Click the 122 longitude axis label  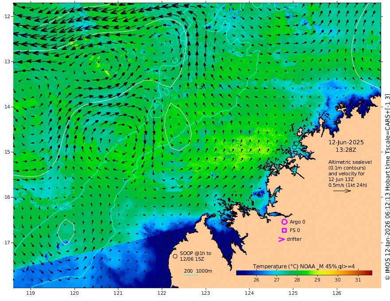pyautogui.click(x=162, y=293)
